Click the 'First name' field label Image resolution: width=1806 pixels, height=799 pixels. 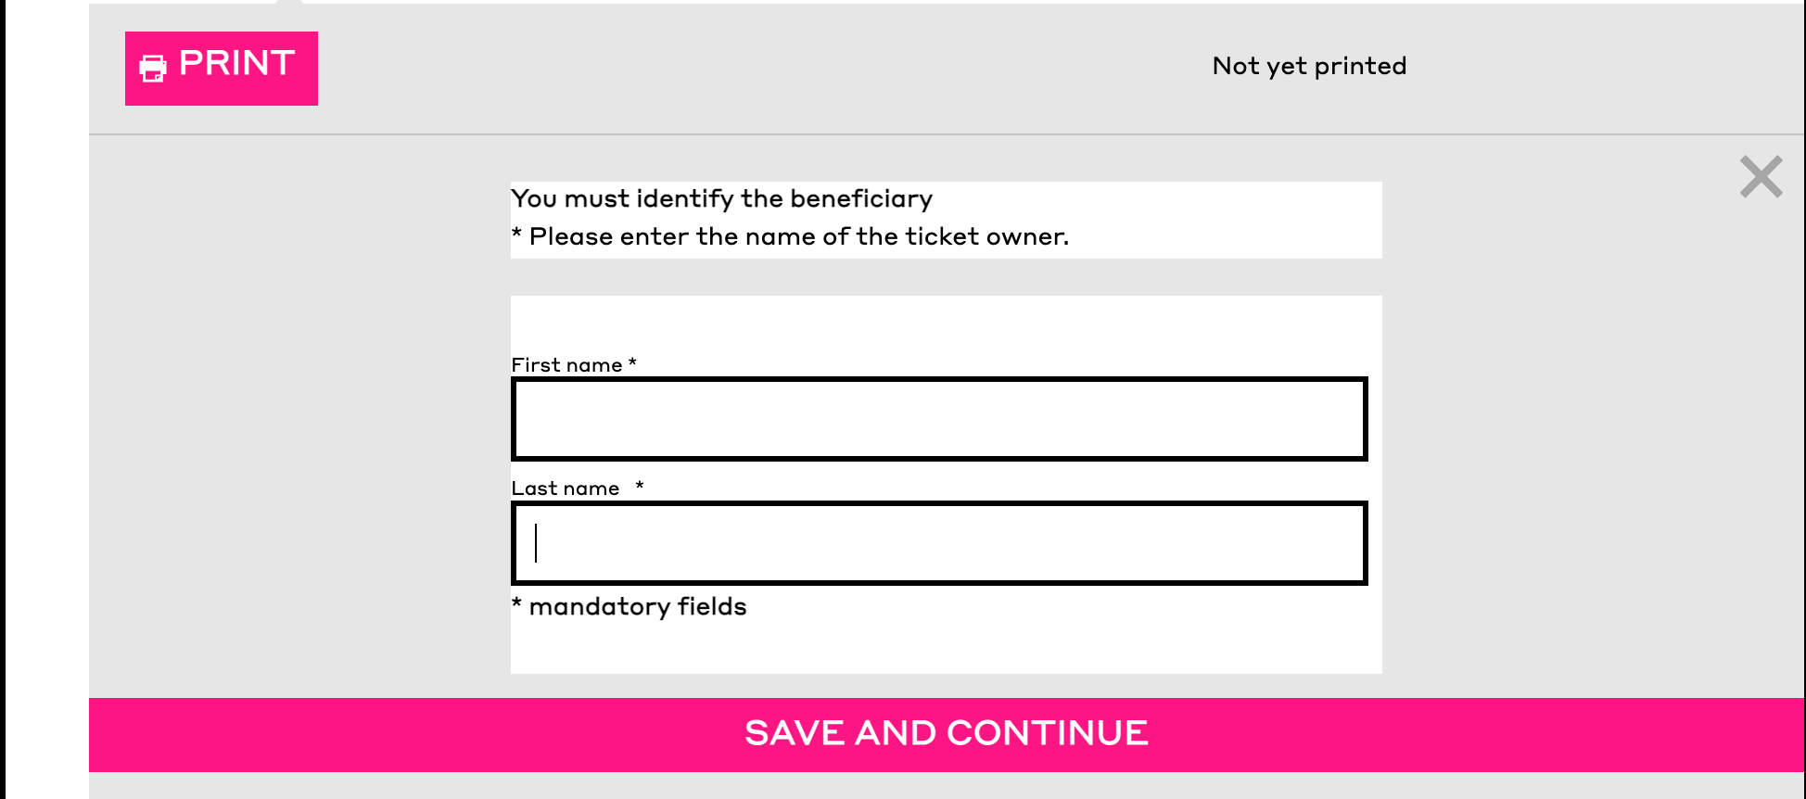click(566, 364)
